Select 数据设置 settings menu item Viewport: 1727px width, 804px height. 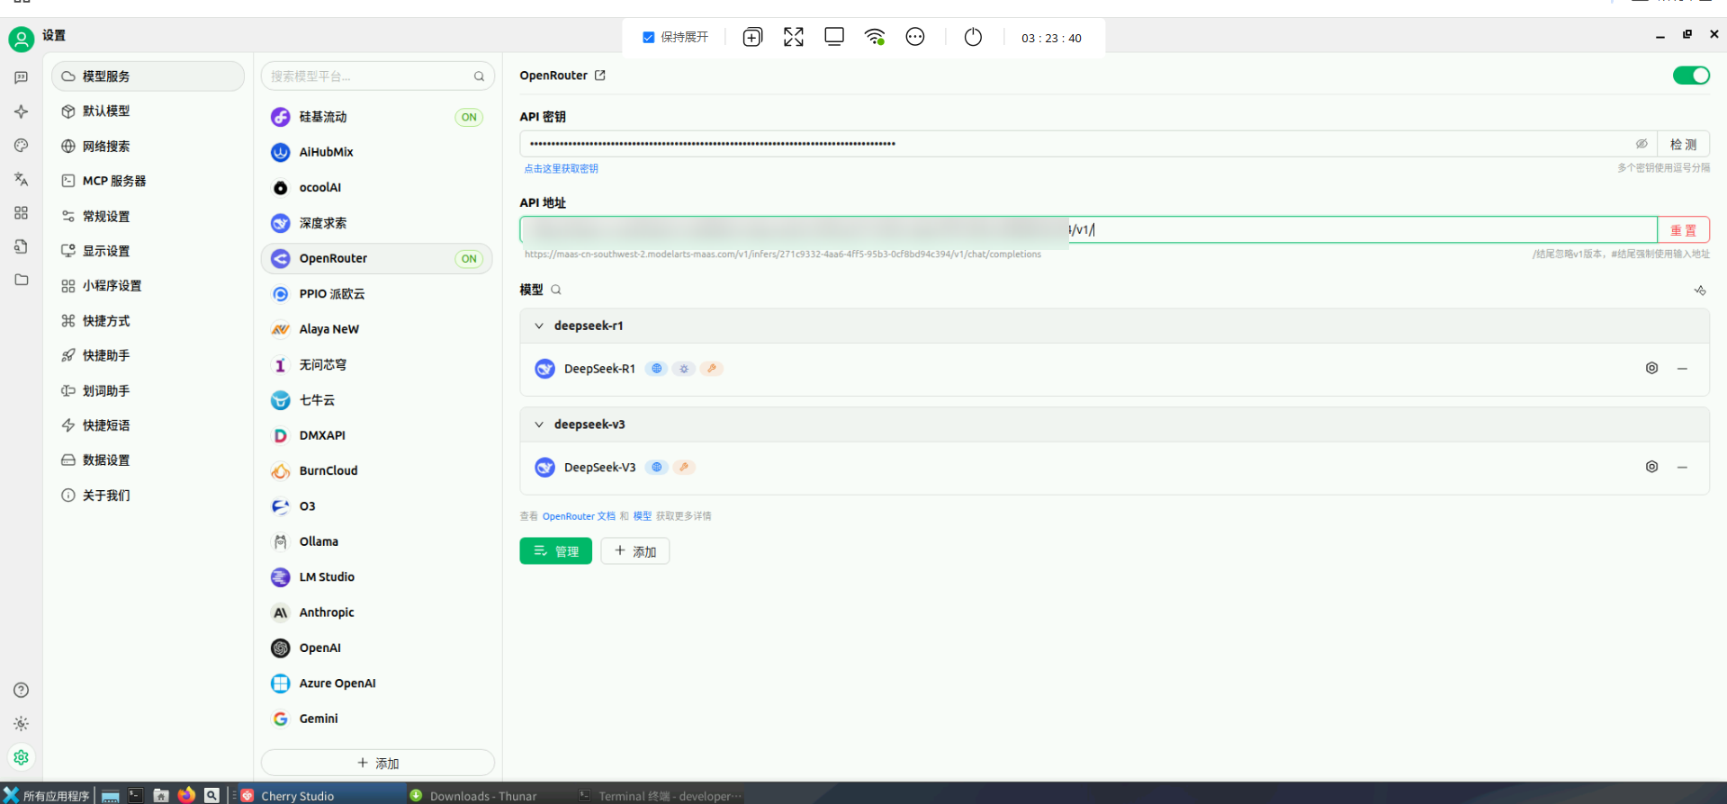[148, 460]
